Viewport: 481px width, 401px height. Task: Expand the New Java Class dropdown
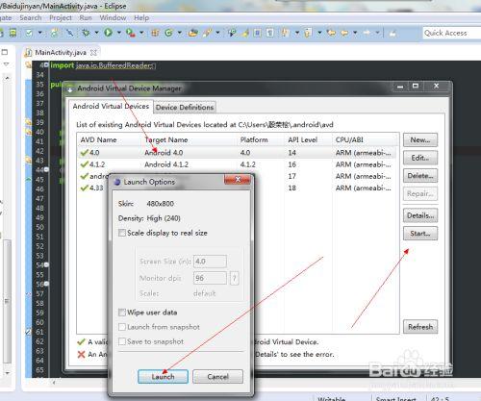[180, 33]
